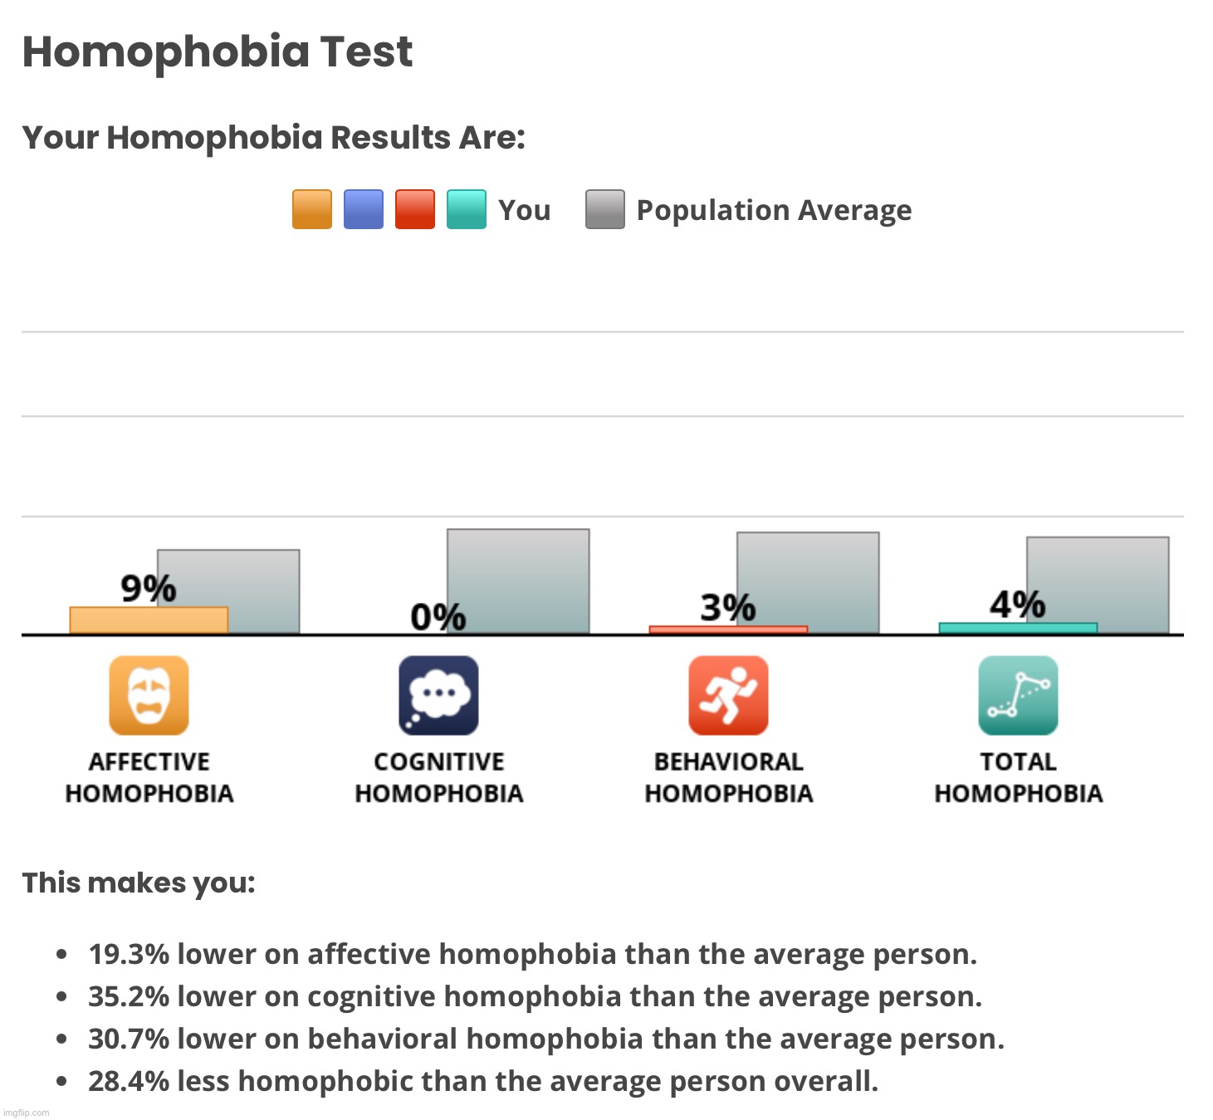Click the Total Homophobia line-graph icon

coord(1018,696)
